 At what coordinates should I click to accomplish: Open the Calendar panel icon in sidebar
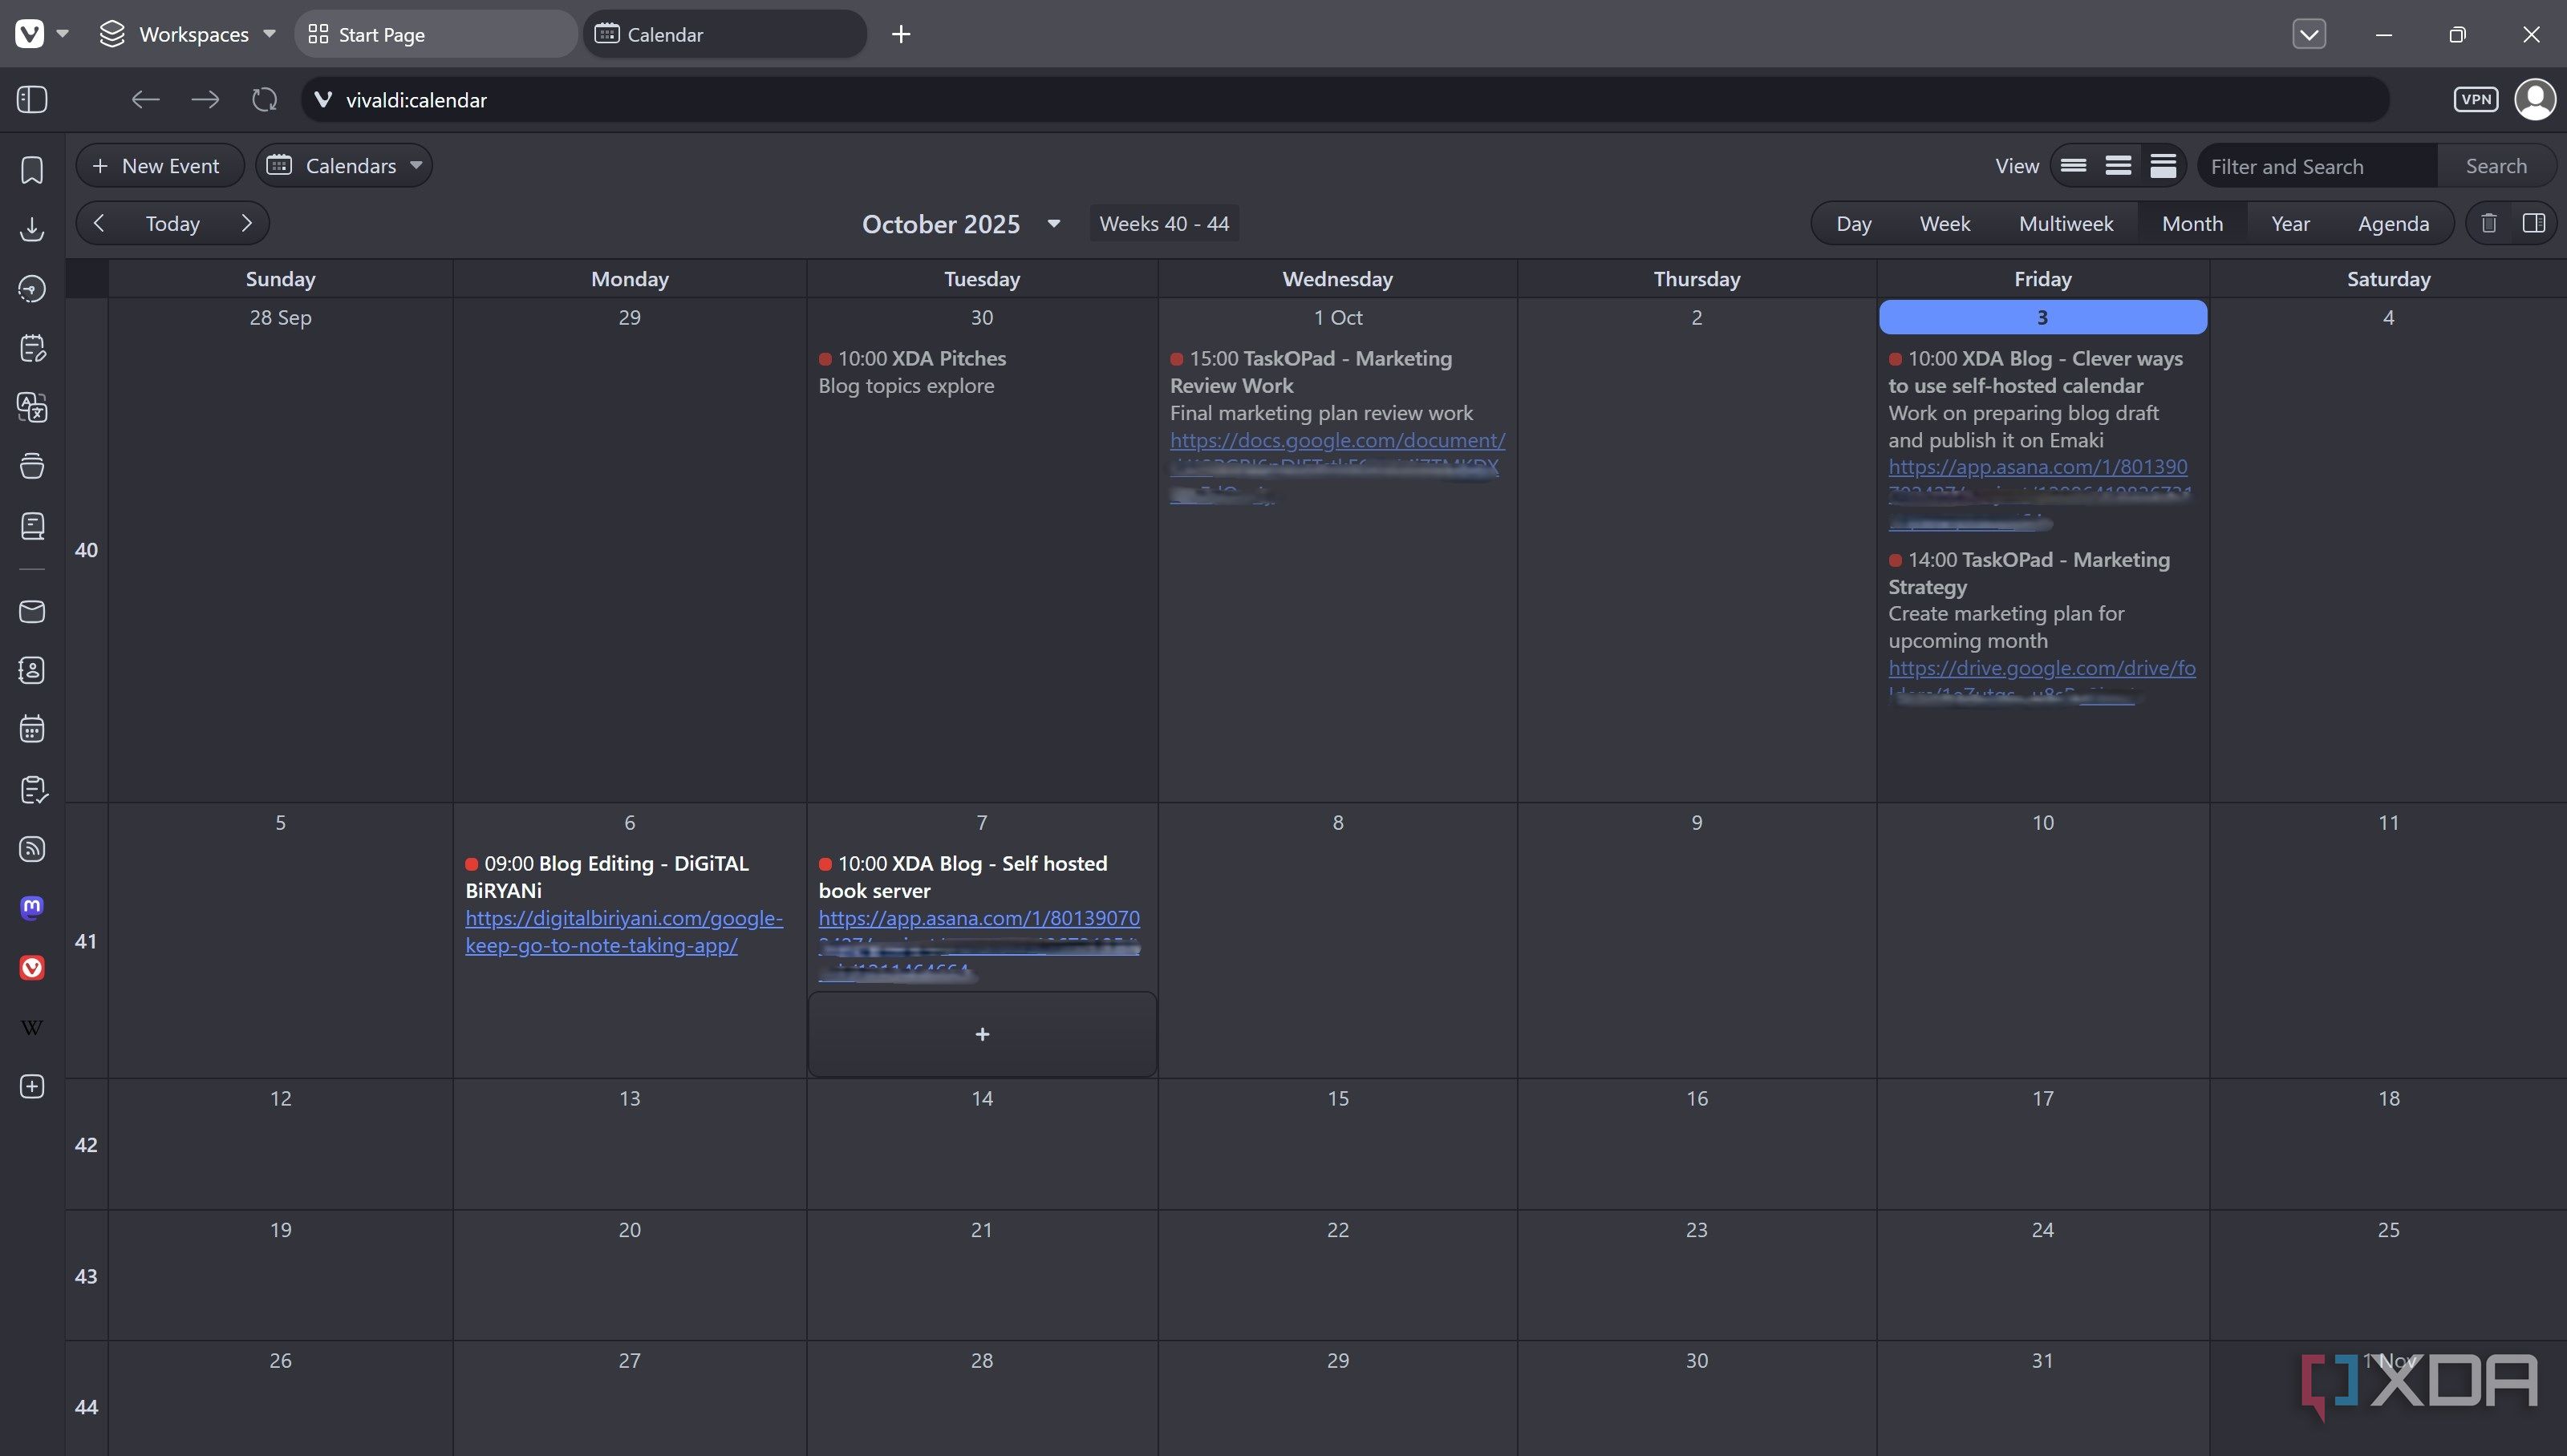32,729
